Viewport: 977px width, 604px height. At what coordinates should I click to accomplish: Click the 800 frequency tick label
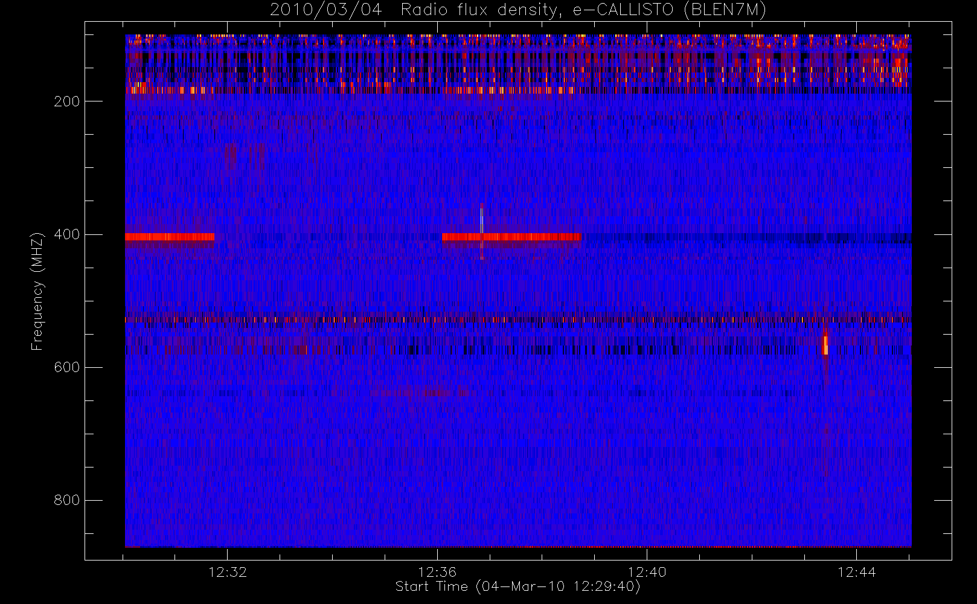66,500
